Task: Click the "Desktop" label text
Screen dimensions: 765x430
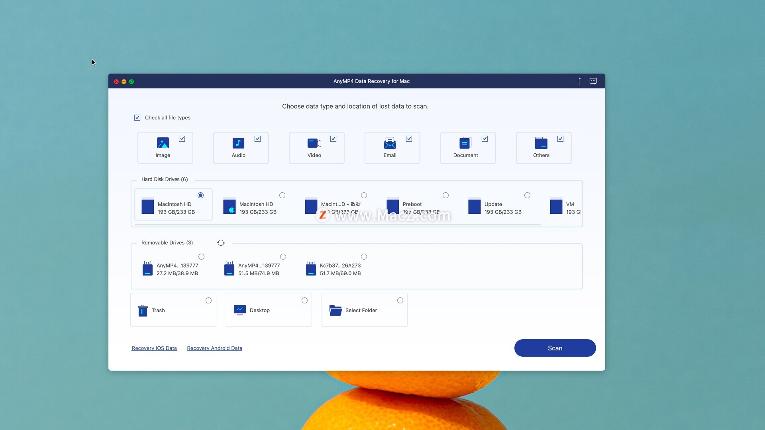Action: pos(260,310)
